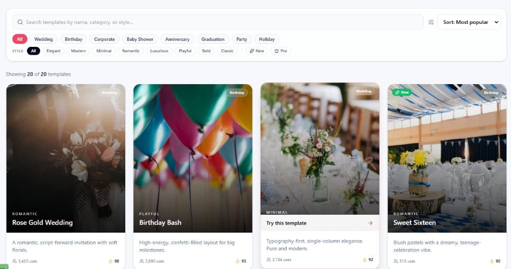Toggle the Pro templates filter
Screen dimensions: 511x269
pos(280,51)
